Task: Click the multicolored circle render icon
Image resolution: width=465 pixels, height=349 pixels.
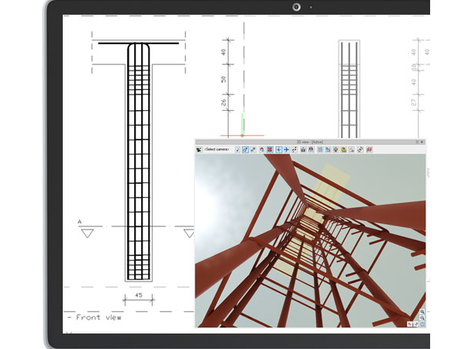Action: click(x=262, y=150)
